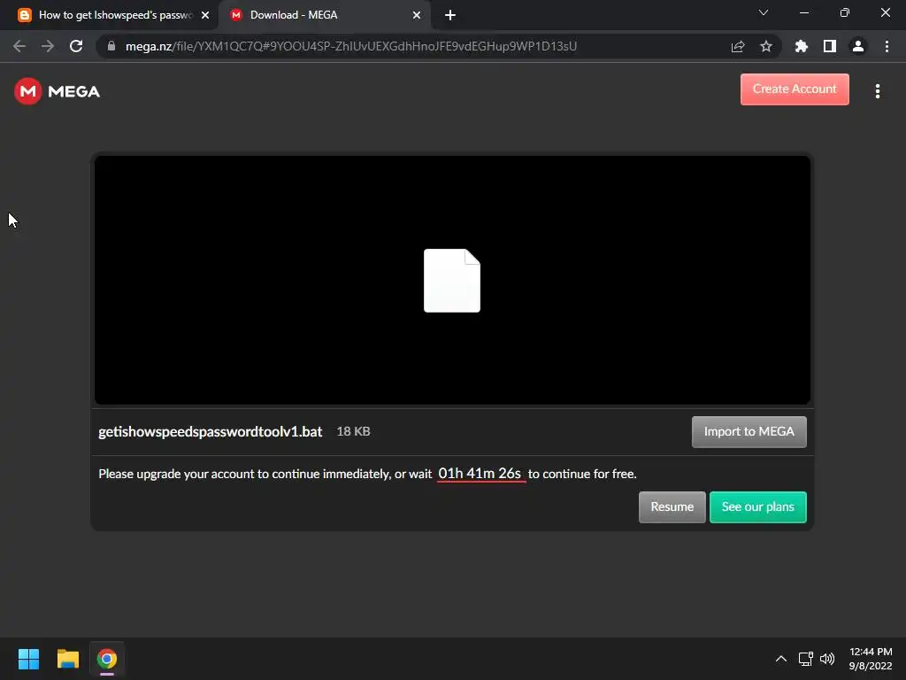906x680 pixels.
Task: Reload the current page
Action: (76, 46)
